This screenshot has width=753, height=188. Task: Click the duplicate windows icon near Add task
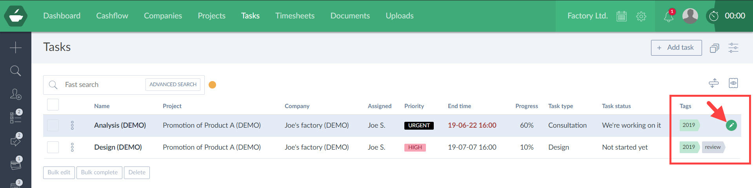[x=715, y=48]
